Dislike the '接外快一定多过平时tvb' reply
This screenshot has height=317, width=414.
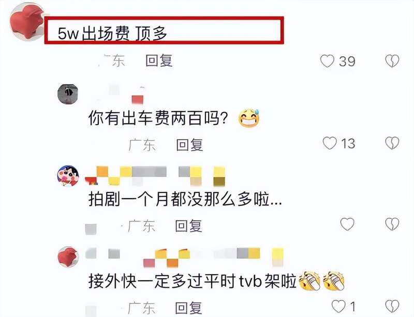(x=392, y=306)
